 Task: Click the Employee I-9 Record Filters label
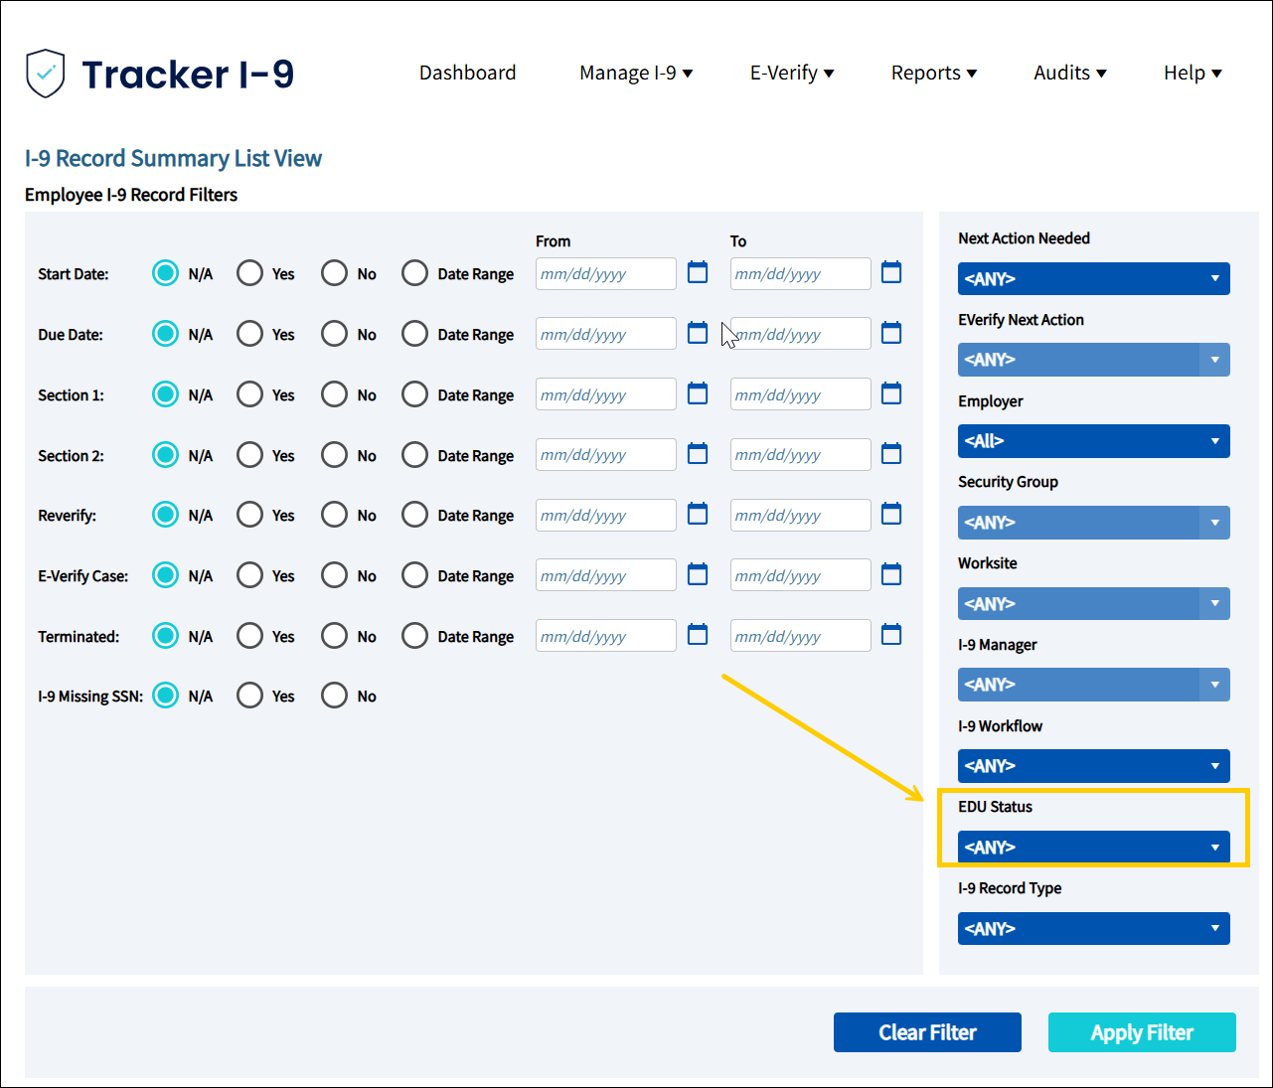coord(131,195)
